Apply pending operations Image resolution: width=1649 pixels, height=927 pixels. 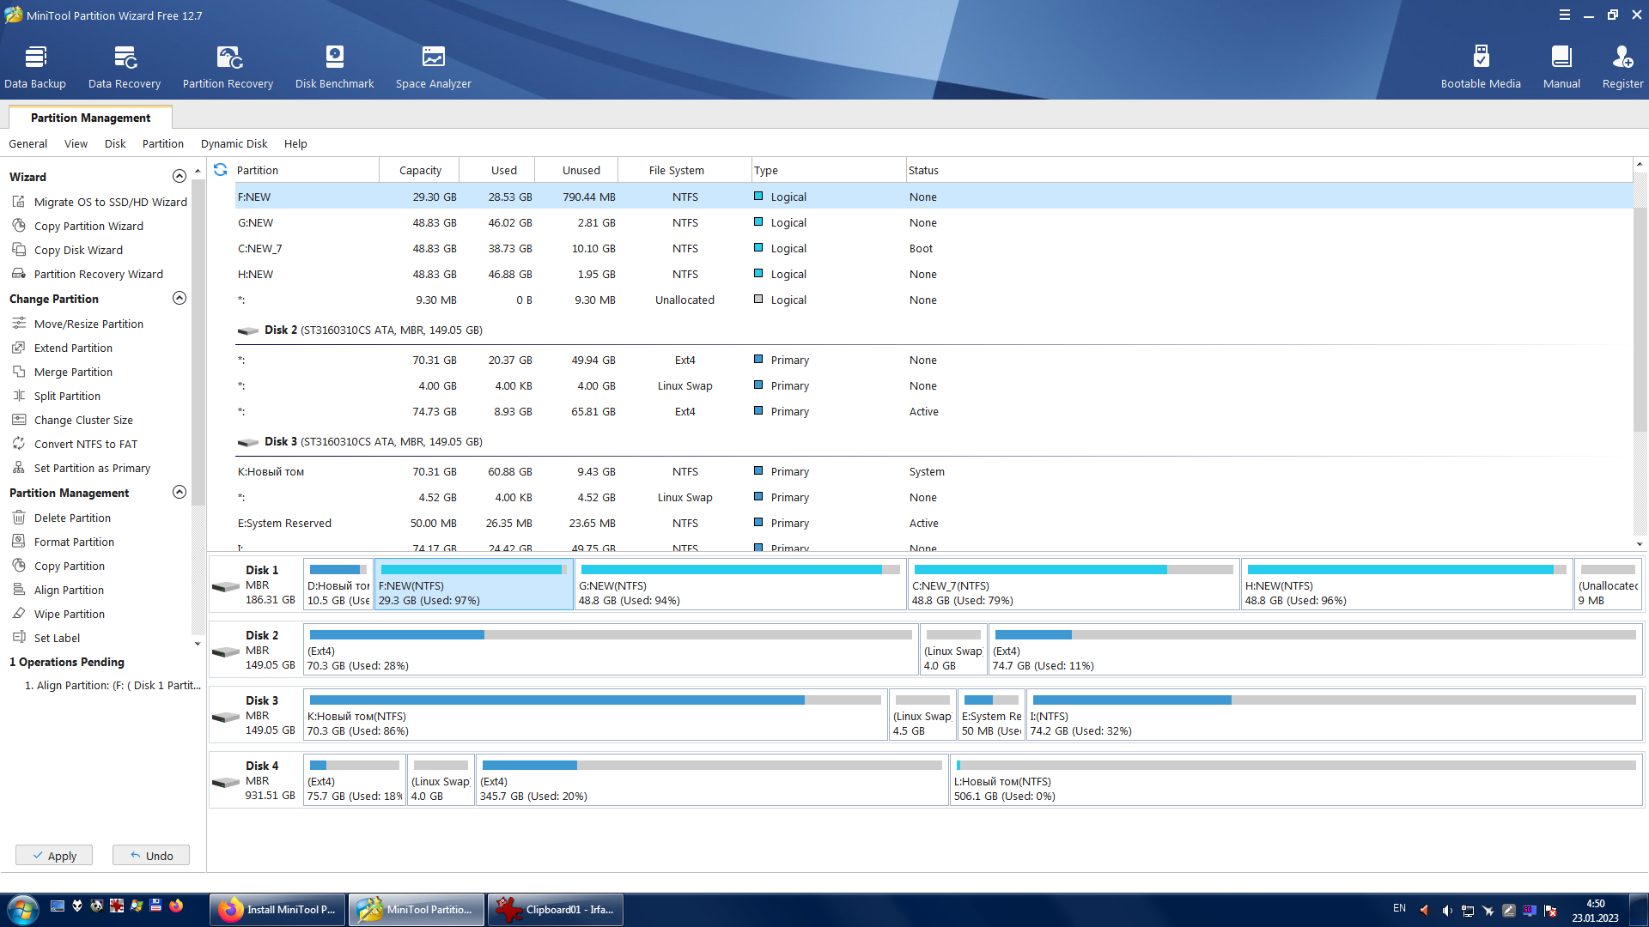coord(54,855)
